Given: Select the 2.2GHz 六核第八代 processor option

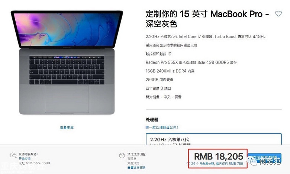Looking at the screenshot, I should [x=214, y=139].
